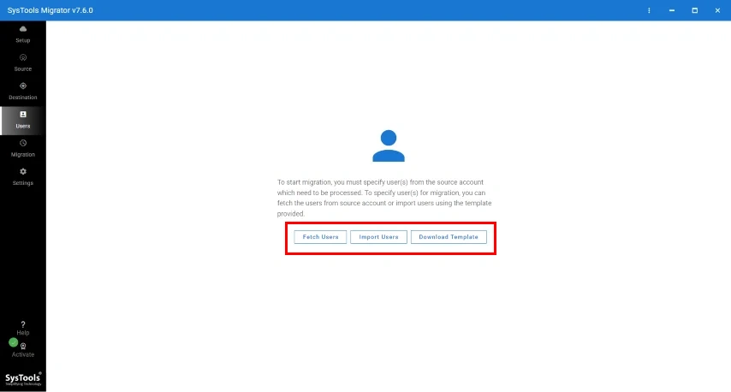The image size is (731, 392).
Task: Click the "SysTools Migrator v7.6.0" title text
Action: coord(50,10)
